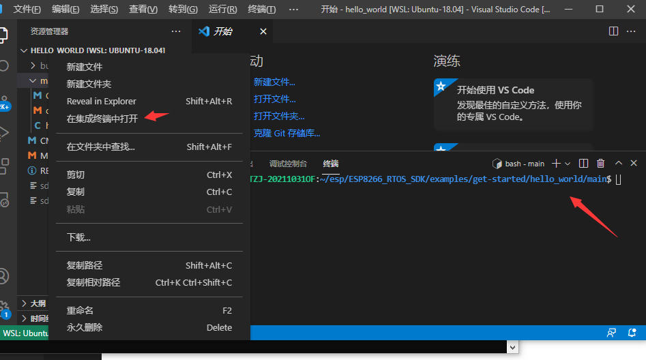Choose 下载... in context menu
The height and width of the screenshot is (360, 646).
[x=149, y=237]
